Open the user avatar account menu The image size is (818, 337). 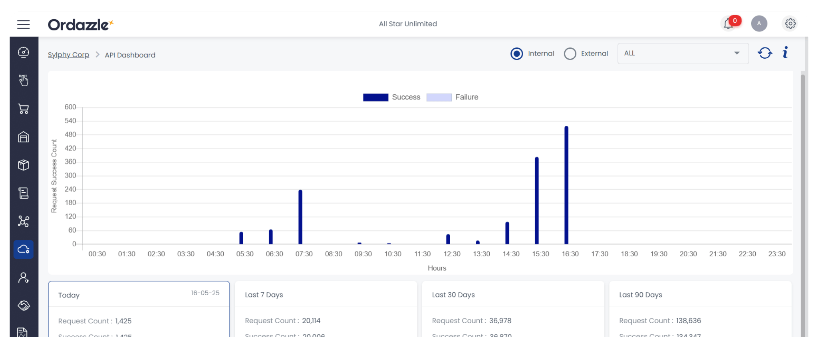tap(759, 24)
